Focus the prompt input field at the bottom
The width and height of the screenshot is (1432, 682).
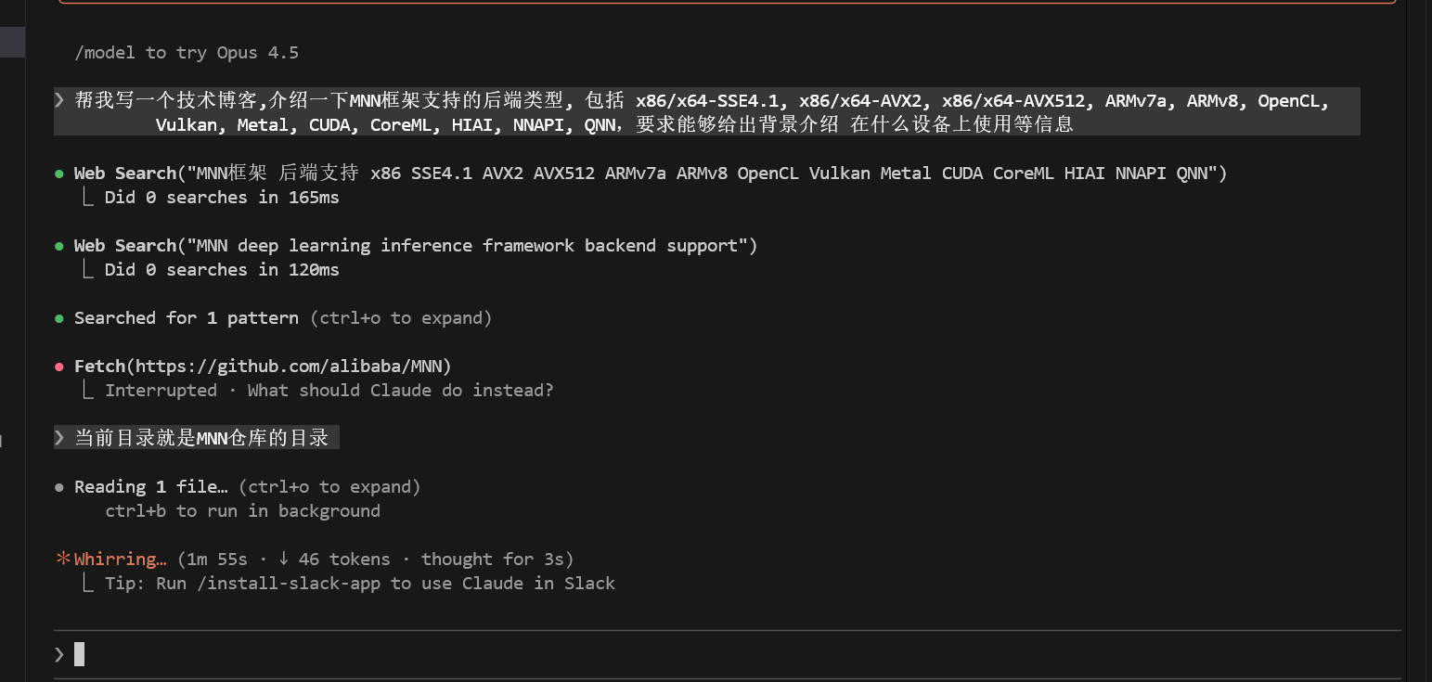(724, 654)
